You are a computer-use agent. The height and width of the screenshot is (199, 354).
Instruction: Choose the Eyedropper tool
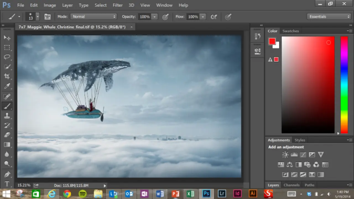7,86
